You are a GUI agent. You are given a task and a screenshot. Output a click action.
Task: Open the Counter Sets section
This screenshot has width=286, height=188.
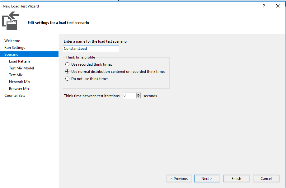click(x=15, y=95)
